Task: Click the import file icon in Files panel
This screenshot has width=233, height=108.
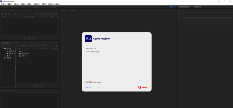Action: [6, 14]
